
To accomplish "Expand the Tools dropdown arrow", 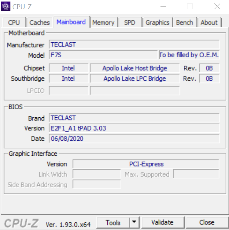I will tap(134, 223).
